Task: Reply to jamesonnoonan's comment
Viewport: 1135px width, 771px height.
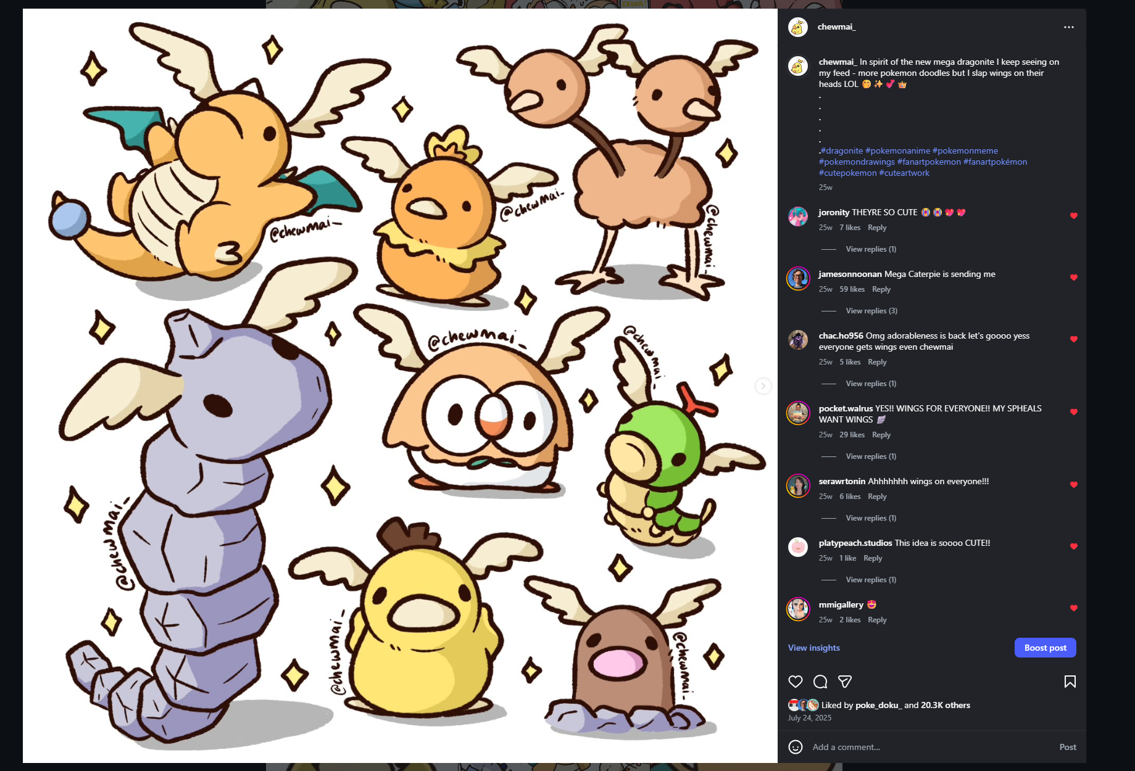Action: point(881,289)
